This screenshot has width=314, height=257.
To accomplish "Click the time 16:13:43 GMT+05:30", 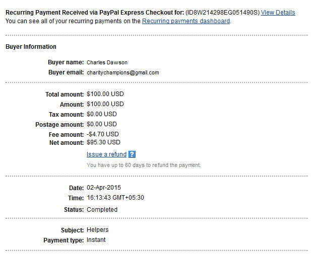I will coord(115,198).
